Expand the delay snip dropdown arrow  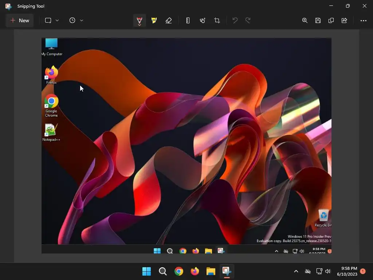(81, 20)
